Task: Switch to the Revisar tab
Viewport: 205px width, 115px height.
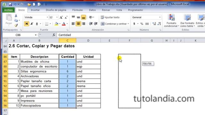Action: (106, 10)
